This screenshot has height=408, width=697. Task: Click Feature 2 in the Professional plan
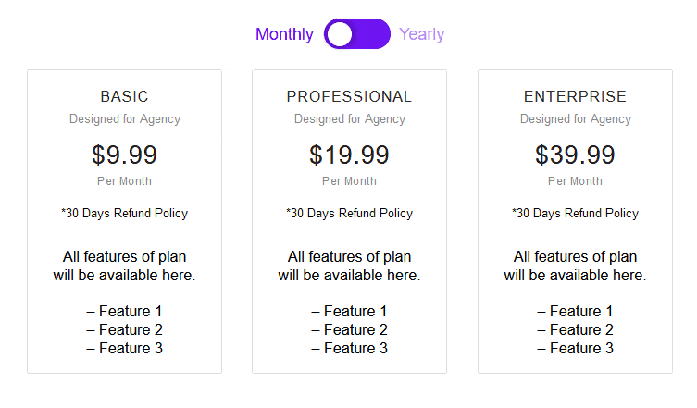coord(349,330)
